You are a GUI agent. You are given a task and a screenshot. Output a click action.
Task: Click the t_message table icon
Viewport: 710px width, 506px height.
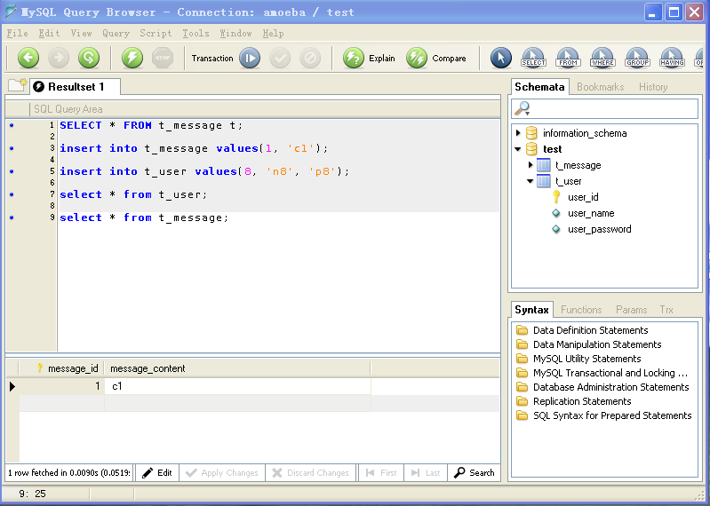coord(544,165)
